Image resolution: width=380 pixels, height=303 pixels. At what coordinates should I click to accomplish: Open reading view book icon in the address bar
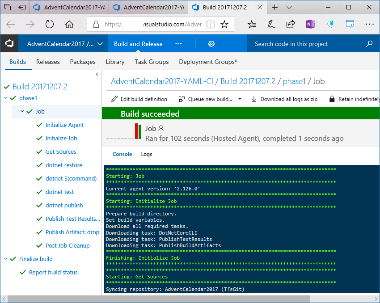click(210, 24)
